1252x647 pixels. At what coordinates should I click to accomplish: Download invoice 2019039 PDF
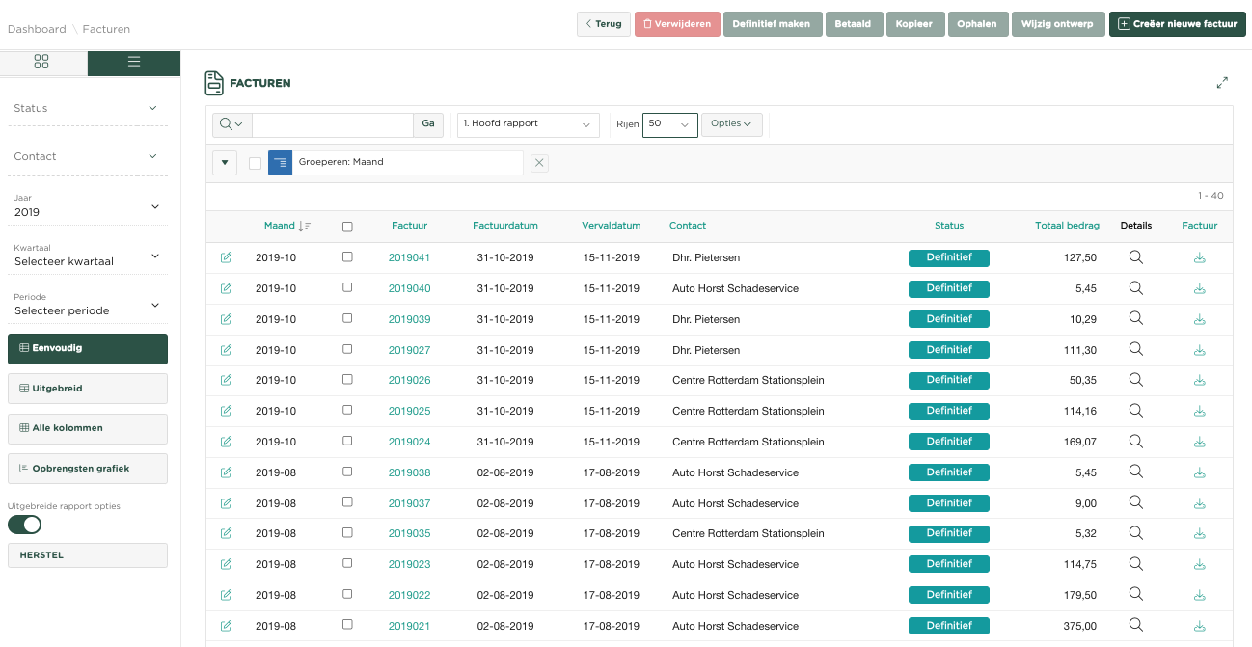(1199, 319)
